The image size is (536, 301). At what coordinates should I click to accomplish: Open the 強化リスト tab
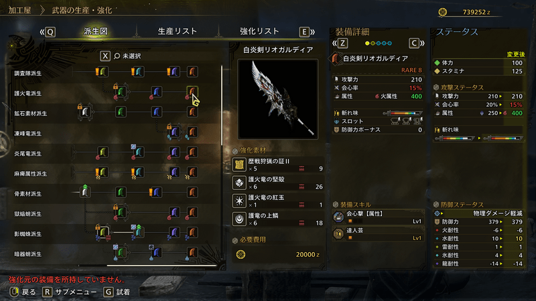[259, 31]
